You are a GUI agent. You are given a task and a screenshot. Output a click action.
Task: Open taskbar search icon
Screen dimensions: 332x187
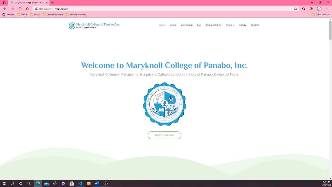12,183
